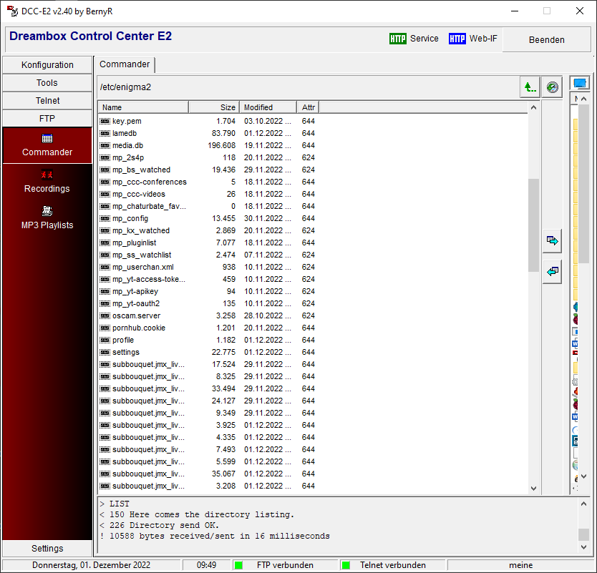Image resolution: width=597 pixels, height=573 pixels.
Task: Sort file list by Name column
Action: tap(143, 108)
